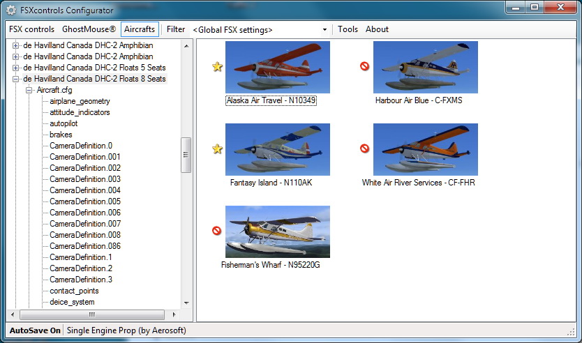Select CameraDefinition.1 in the tree
The width and height of the screenshot is (582, 343).
click(x=80, y=257)
